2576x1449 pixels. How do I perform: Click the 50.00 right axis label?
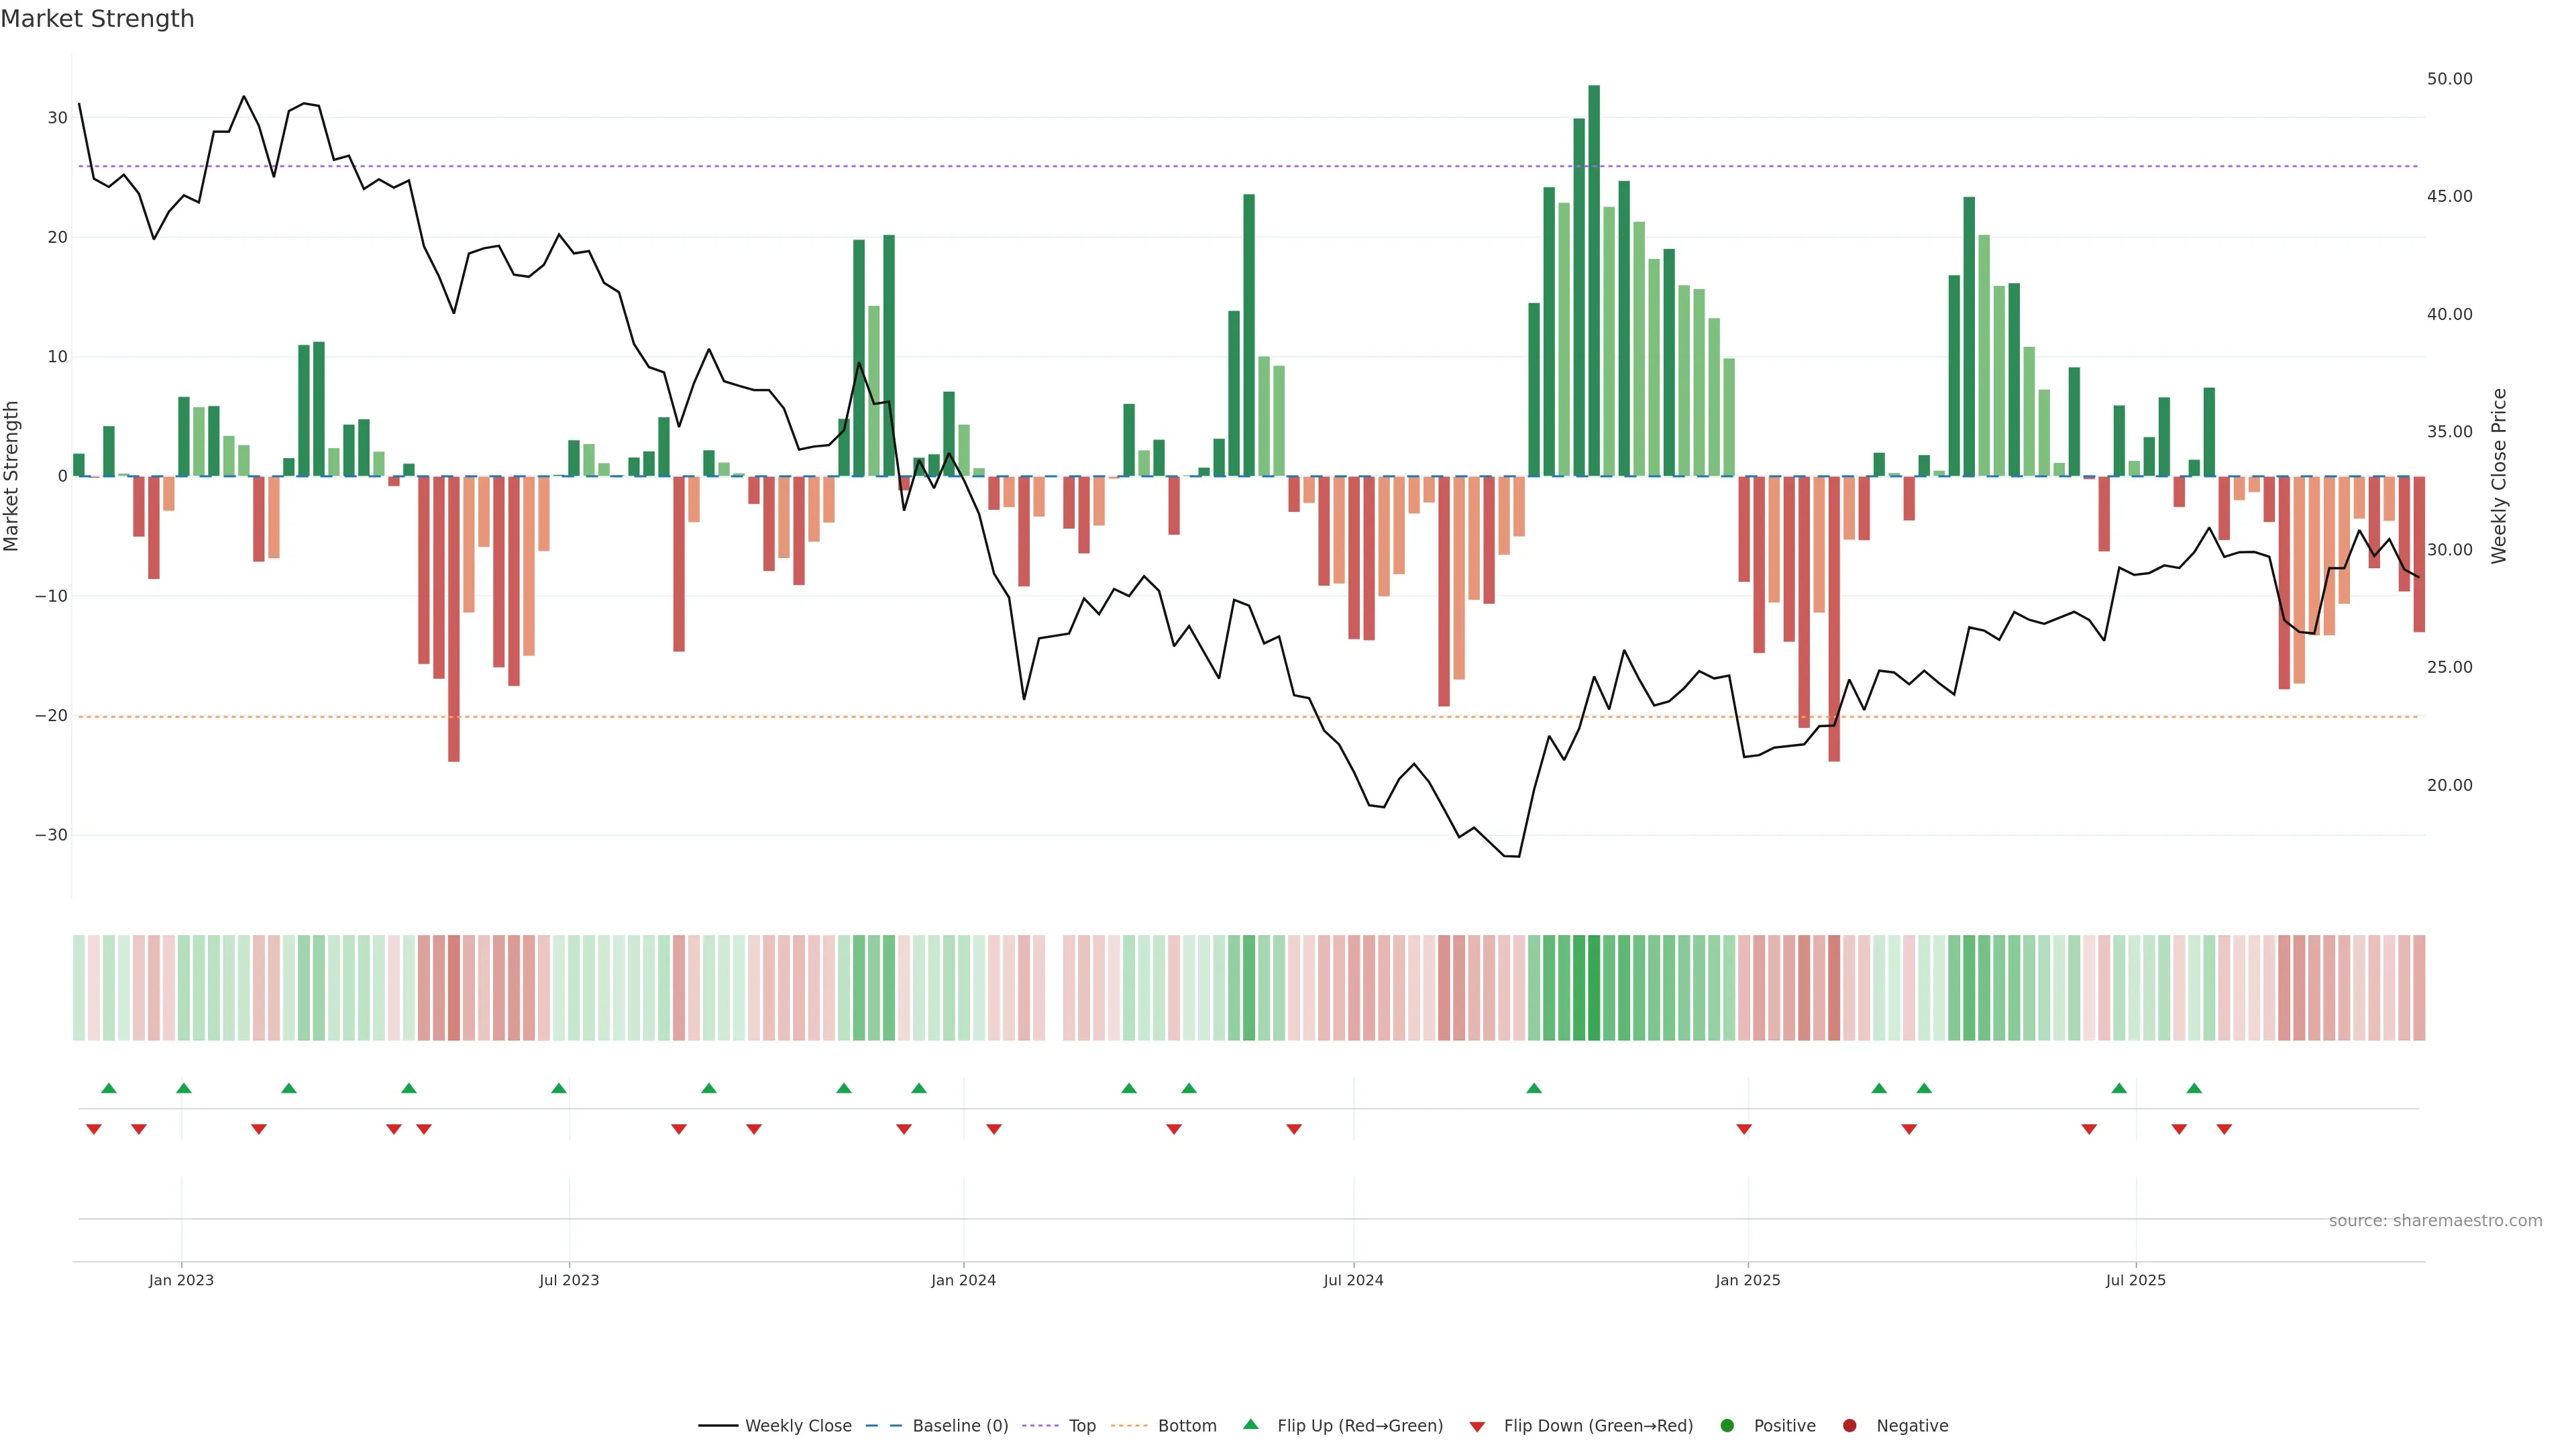tap(2449, 79)
